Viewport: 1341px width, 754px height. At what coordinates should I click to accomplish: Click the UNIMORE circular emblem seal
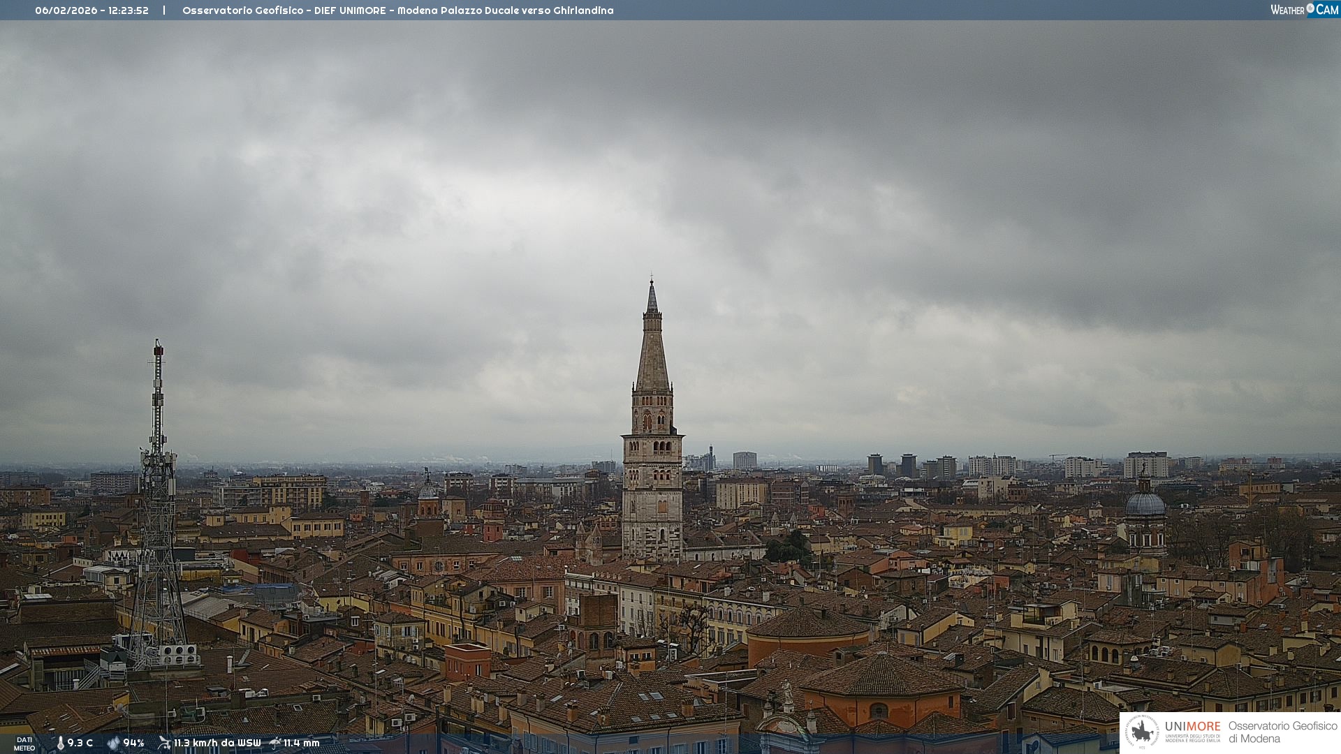[1142, 732]
